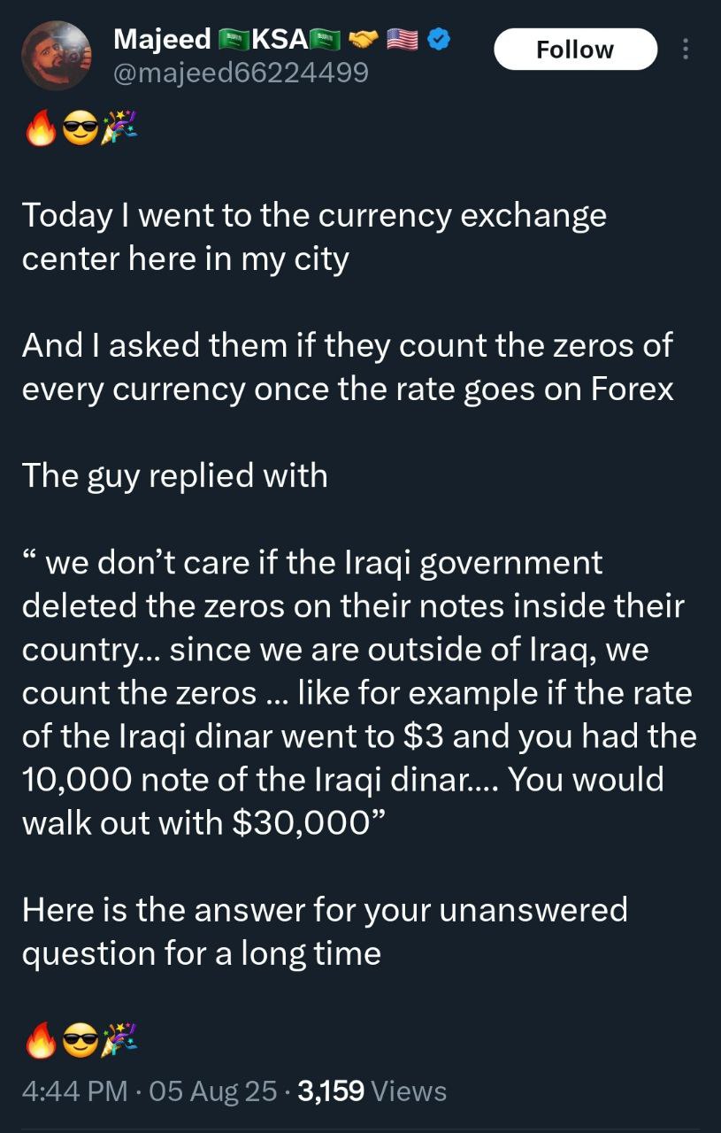Click the fire emoji above the tweet text
Image resolution: width=721 pixels, height=1133 pixels.
[41, 132]
